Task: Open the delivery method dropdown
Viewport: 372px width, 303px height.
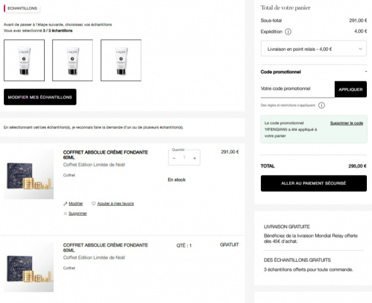Action: pyautogui.click(x=314, y=49)
